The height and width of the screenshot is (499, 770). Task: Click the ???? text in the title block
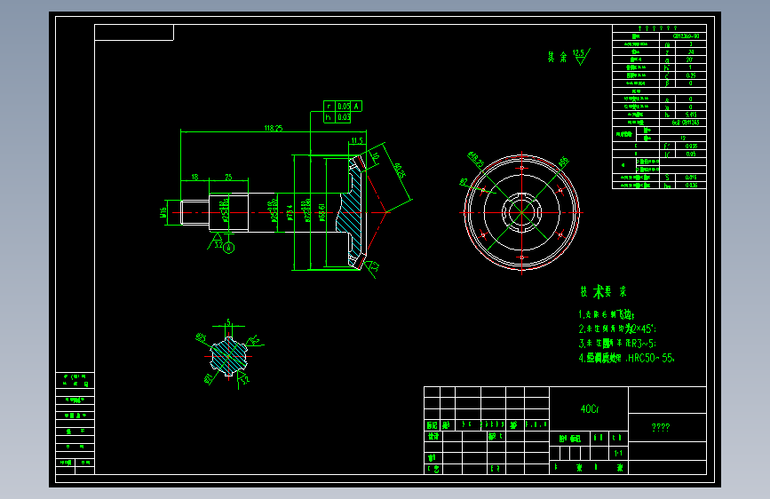(x=661, y=427)
